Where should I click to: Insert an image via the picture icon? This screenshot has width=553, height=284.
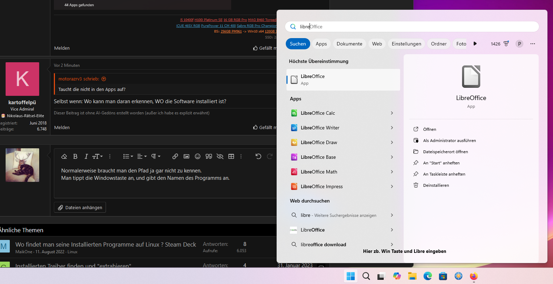[186, 156]
